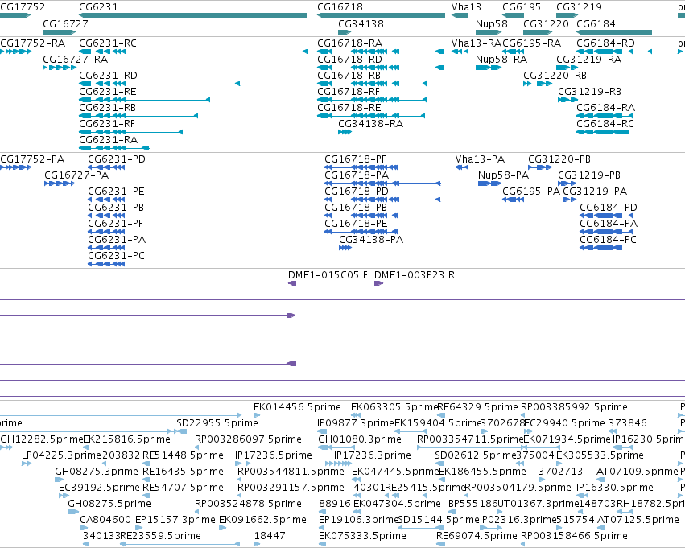This screenshot has height=548, width=685.
Task: Open protein CG31220-PB
Action: [x=559, y=159]
